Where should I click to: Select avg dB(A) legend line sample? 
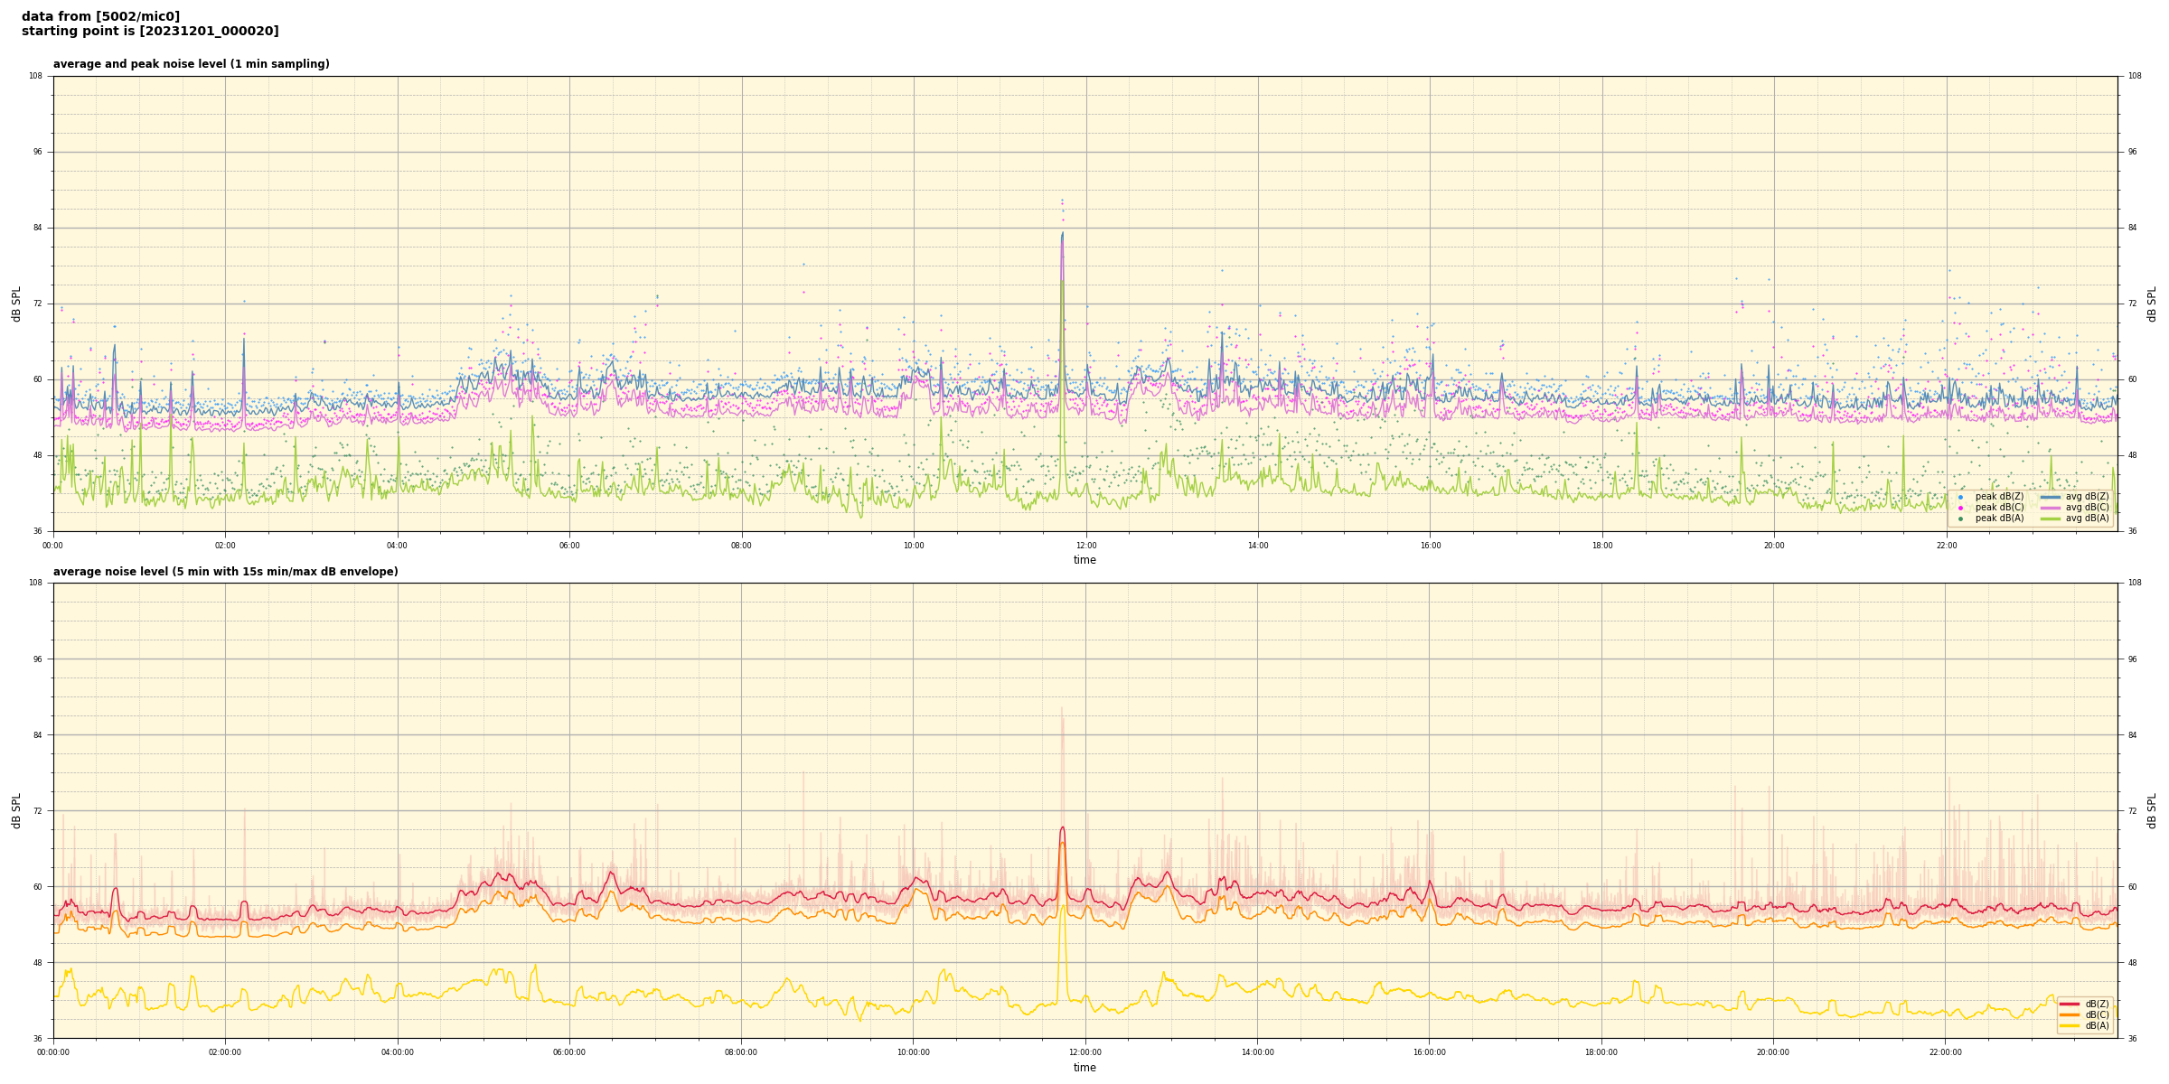click(2051, 519)
